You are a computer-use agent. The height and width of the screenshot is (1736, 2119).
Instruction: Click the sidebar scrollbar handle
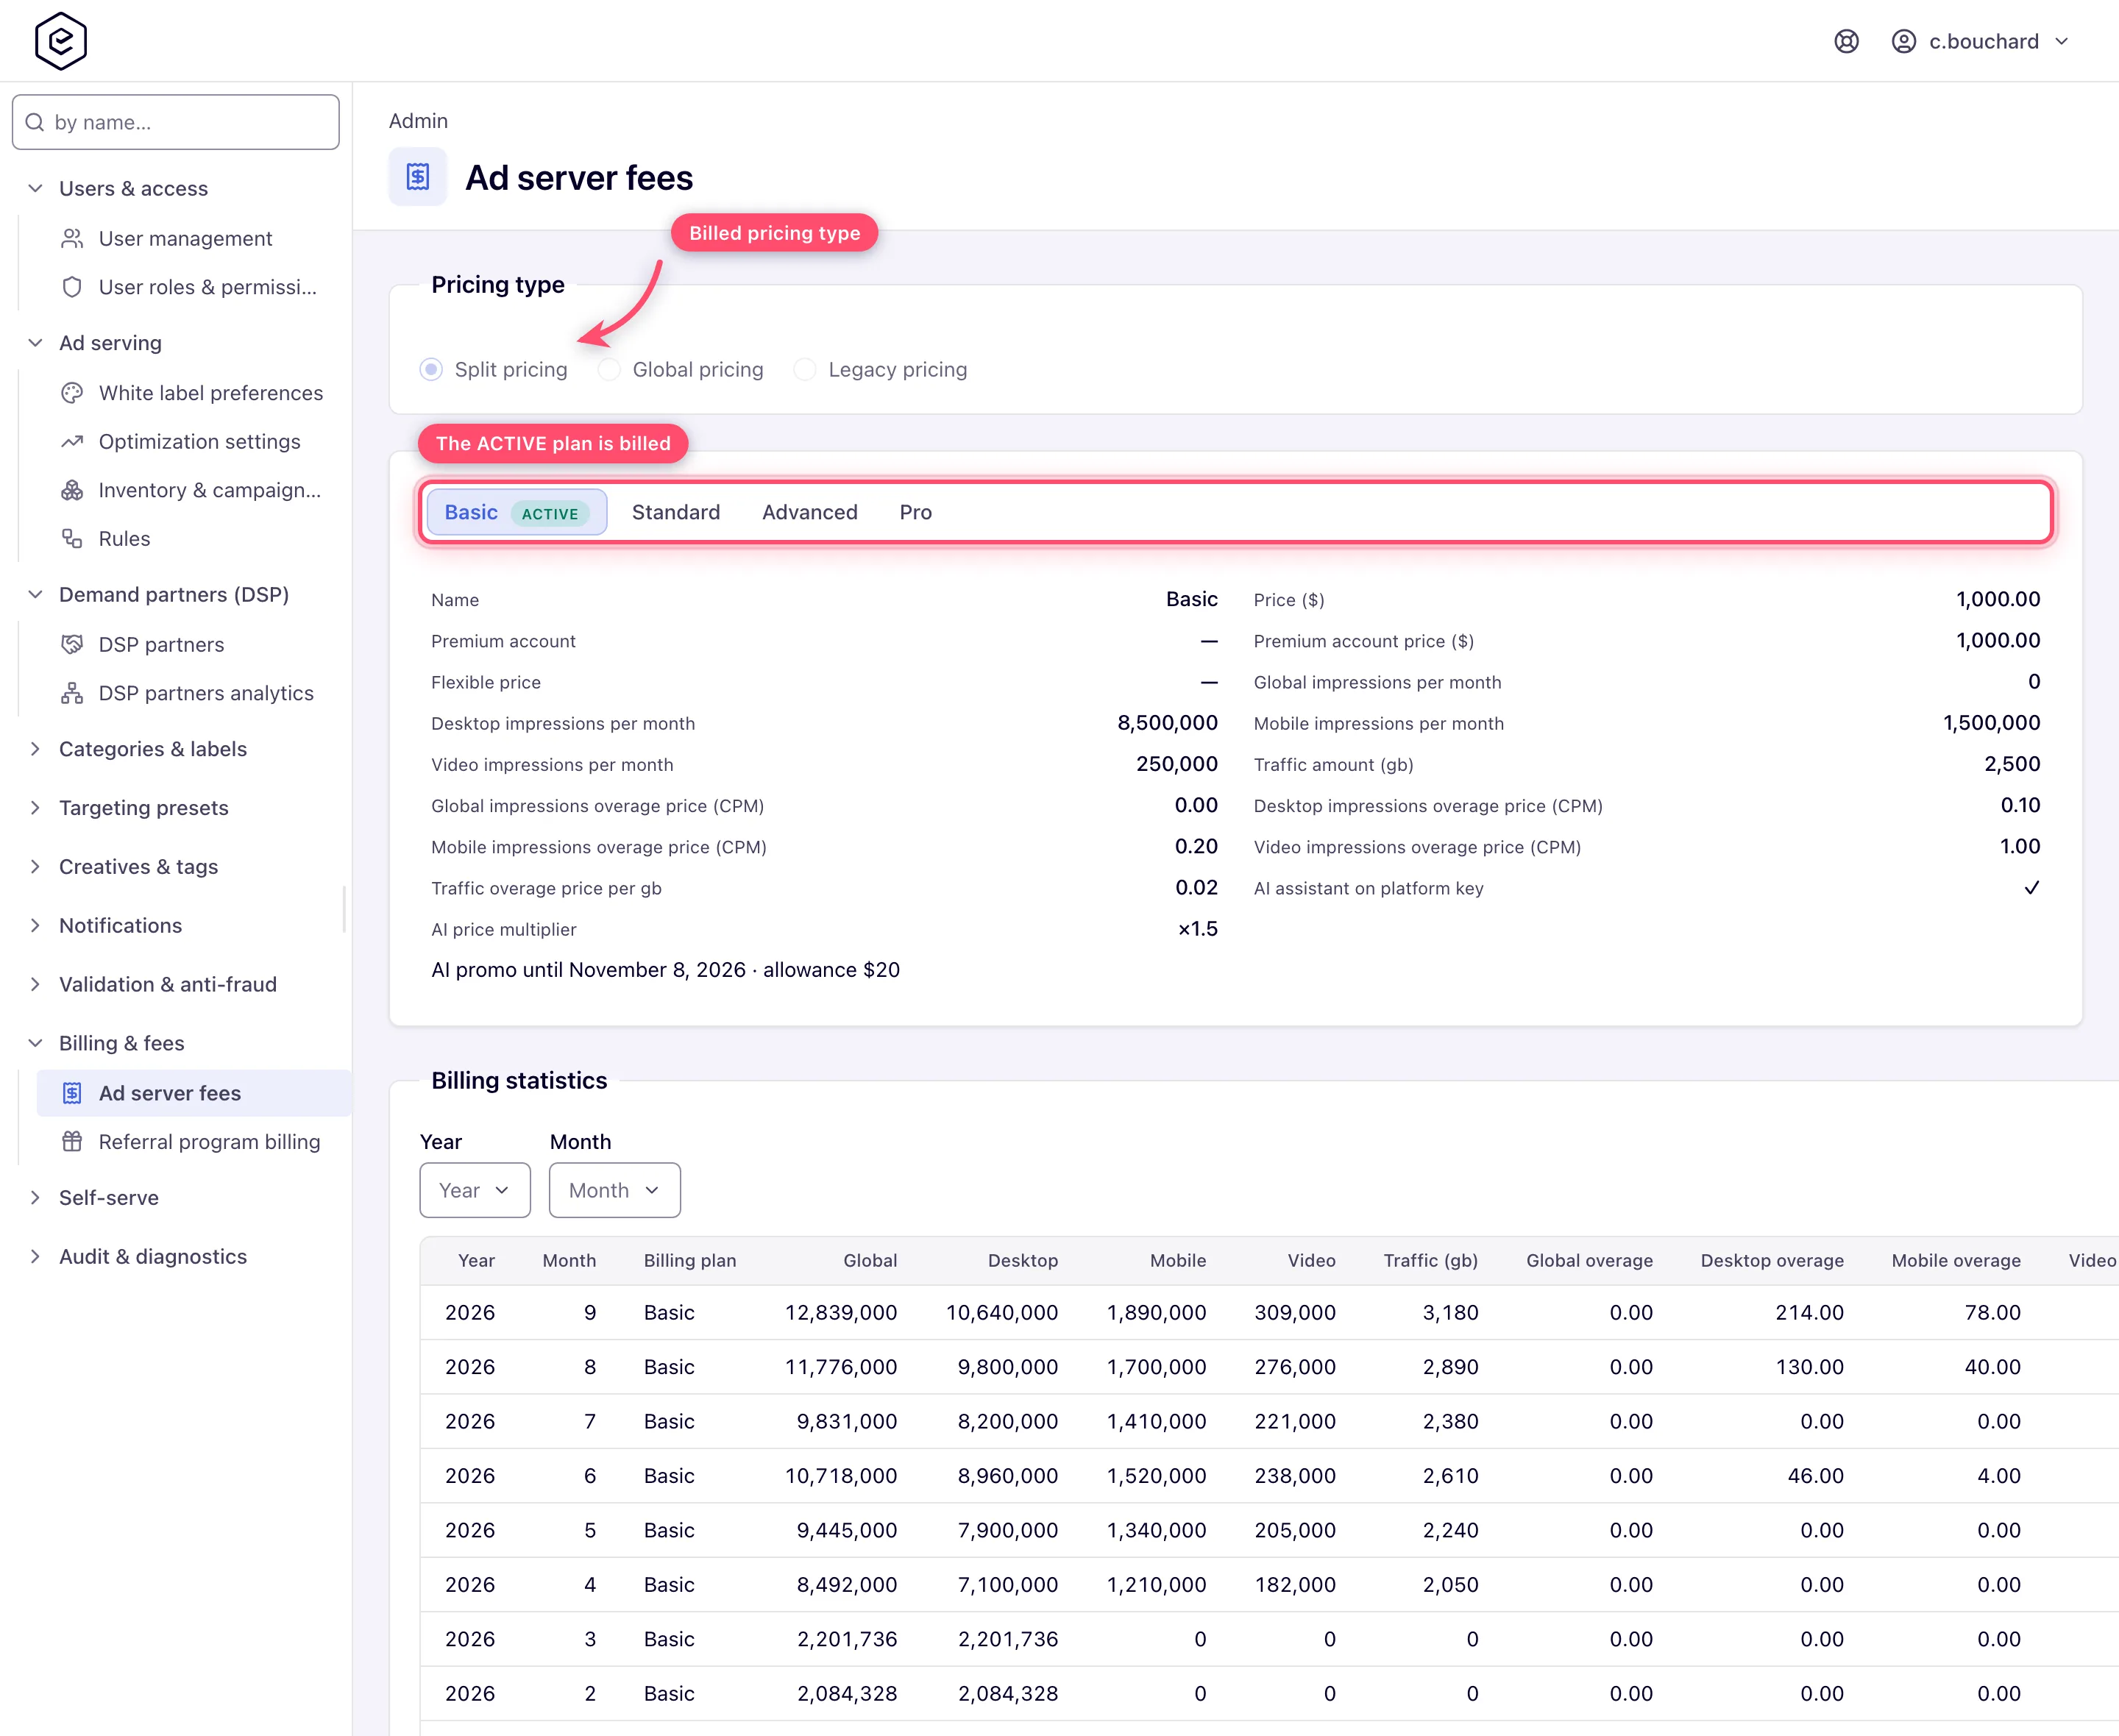click(344, 908)
